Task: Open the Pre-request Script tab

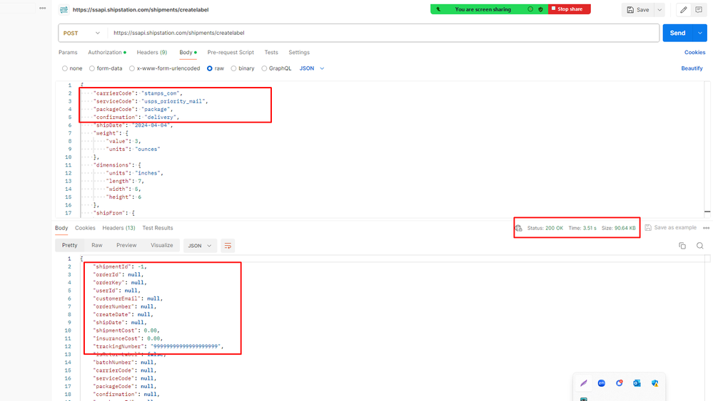Action: click(x=231, y=52)
